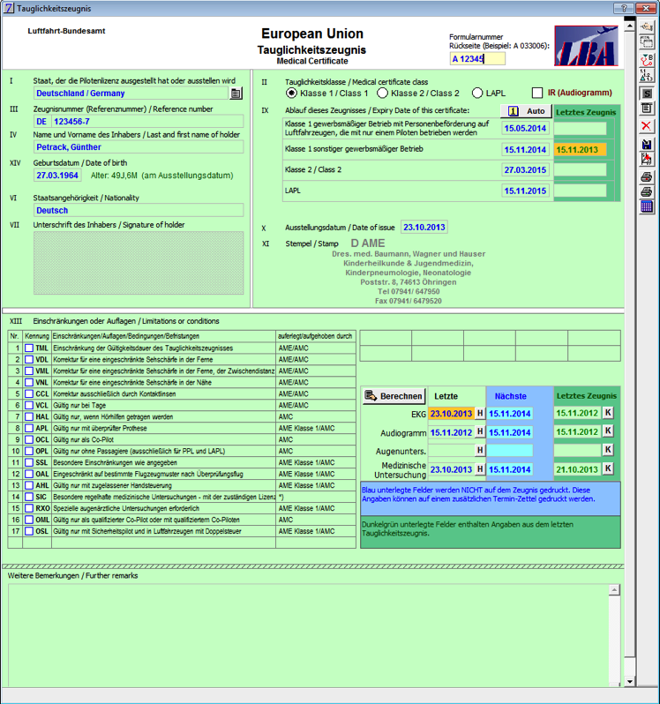This screenshot has width=660, height=704.
Task: Click the K button for Medizinische Untersuchung
Action: [x=608, y=468]
